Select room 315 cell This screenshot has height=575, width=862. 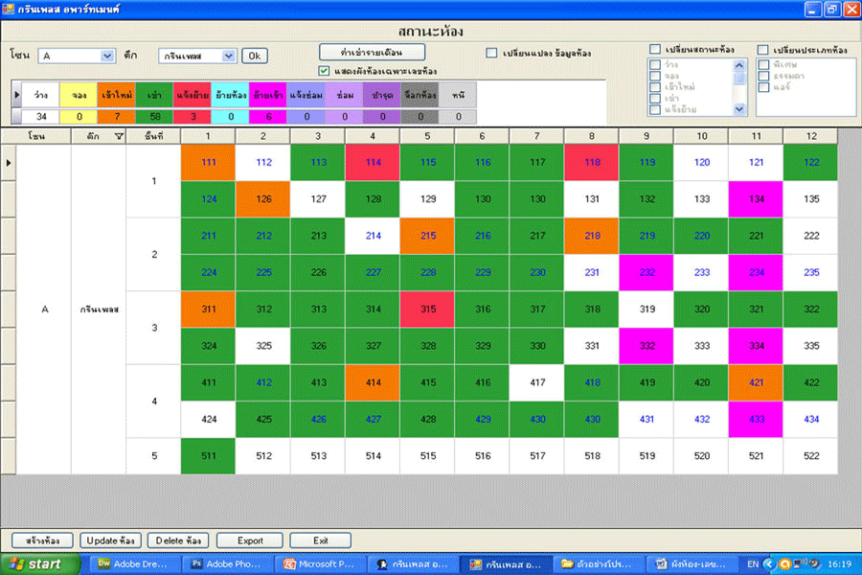coord(426,309)
